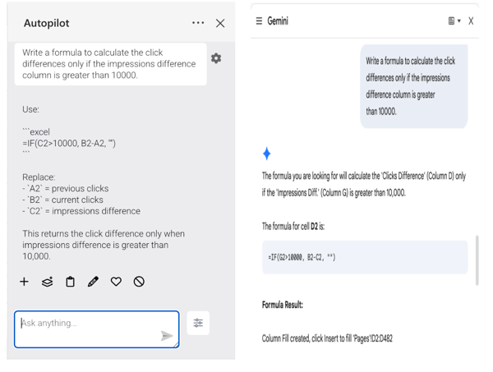
Task: Like the response with the heart icon
Action: [x=116, y=282]
